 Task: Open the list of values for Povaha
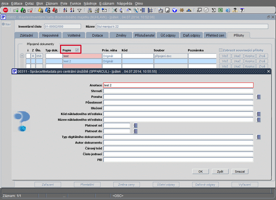(x=258, y=97)
